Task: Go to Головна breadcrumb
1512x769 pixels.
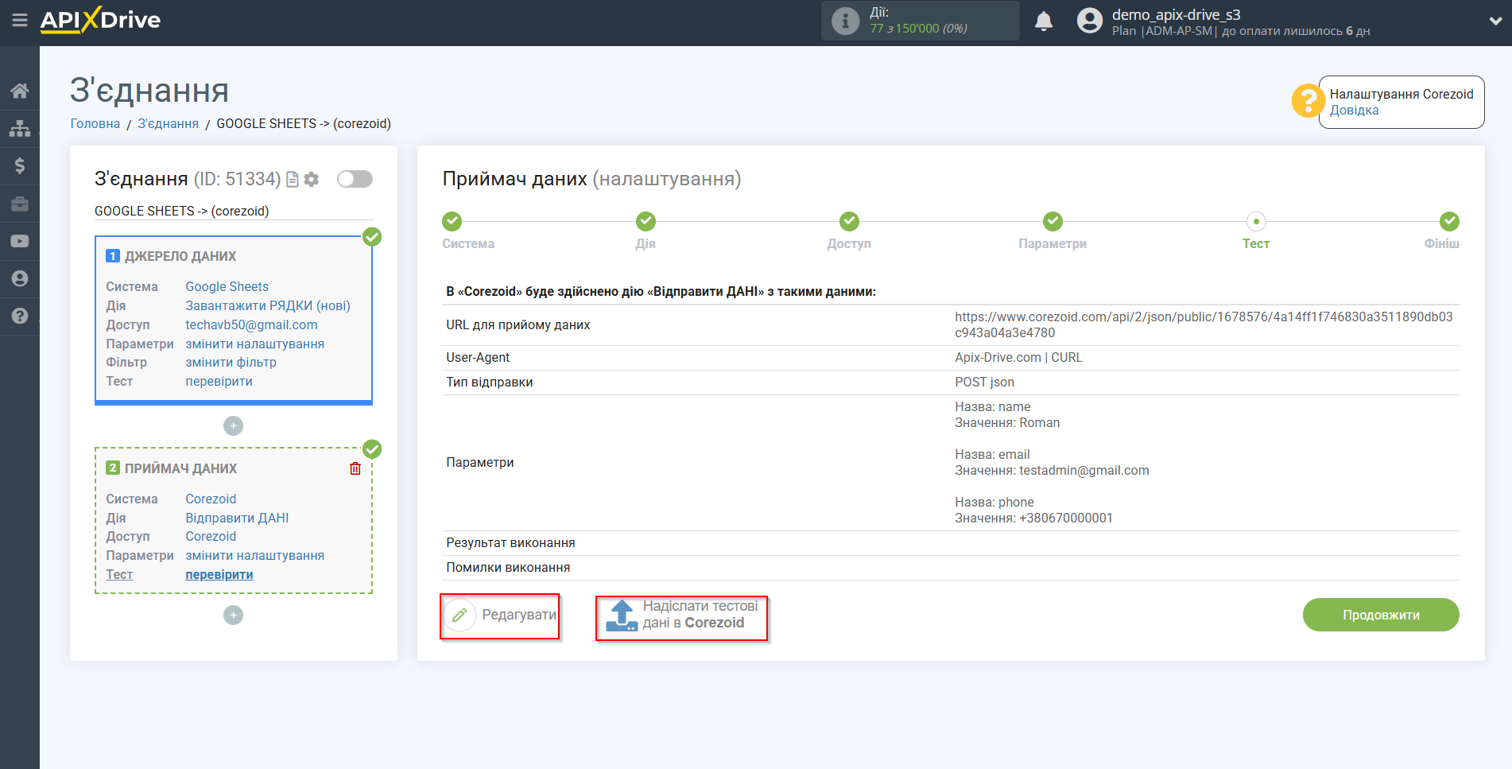Action: coord(95,123)
